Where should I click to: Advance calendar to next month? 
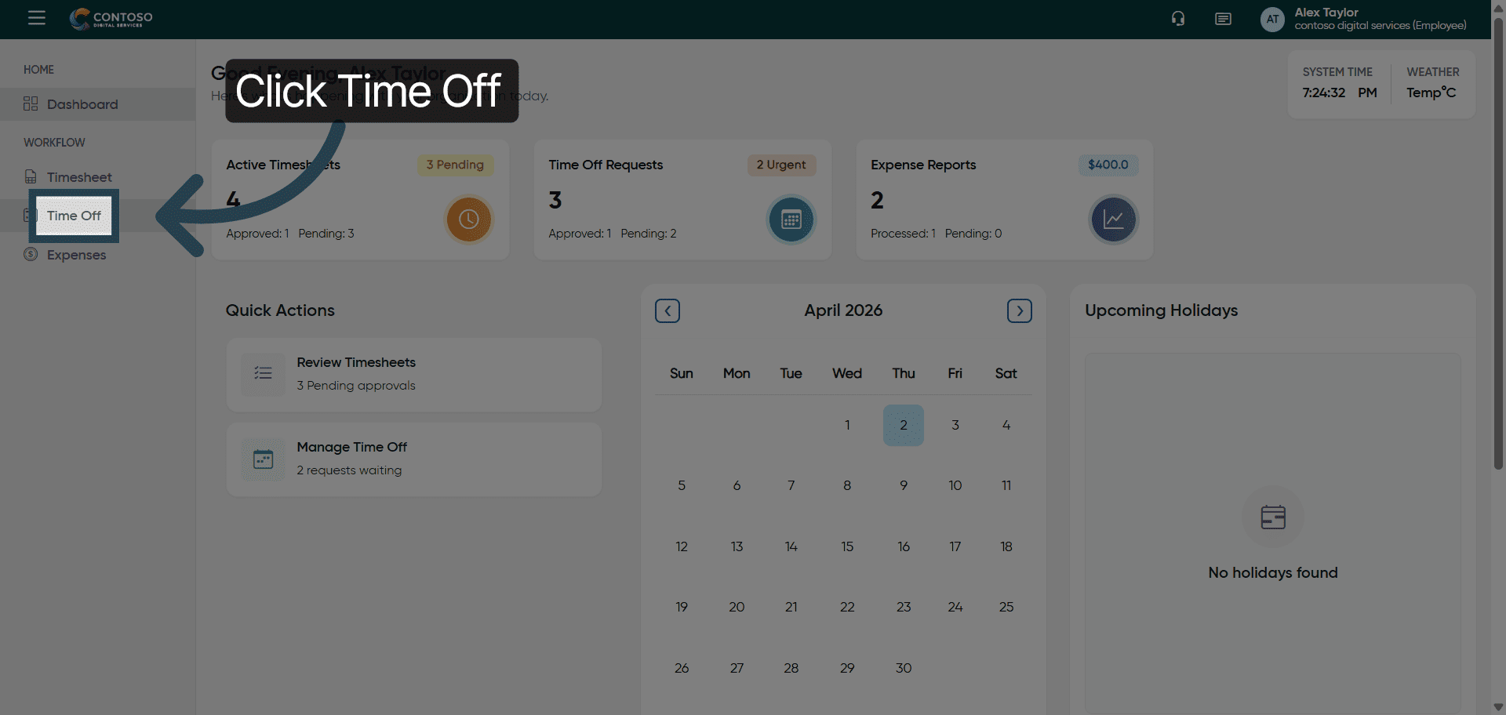1019,311
